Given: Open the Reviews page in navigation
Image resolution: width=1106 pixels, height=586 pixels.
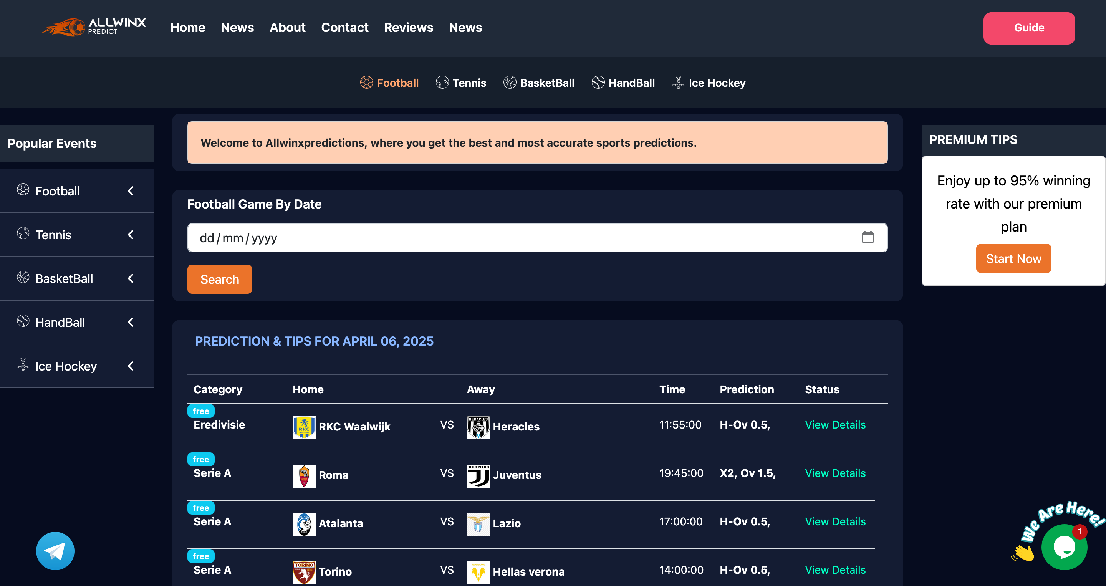Looking at the screenshot, I should tap(409, 28).
